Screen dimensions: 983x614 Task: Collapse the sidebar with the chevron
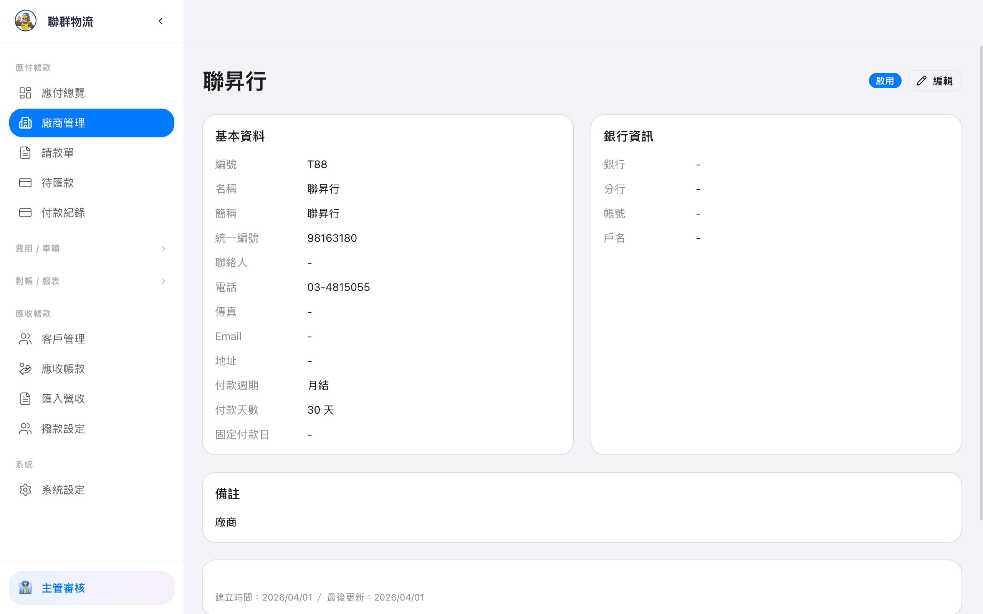160,21
